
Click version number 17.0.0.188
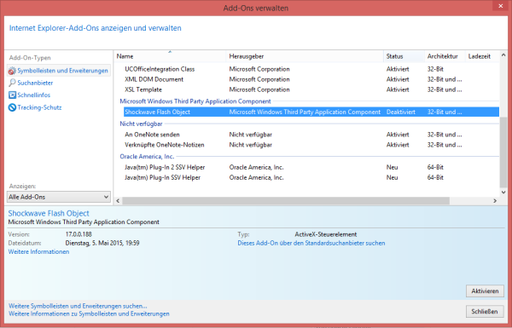pos(79,234)
